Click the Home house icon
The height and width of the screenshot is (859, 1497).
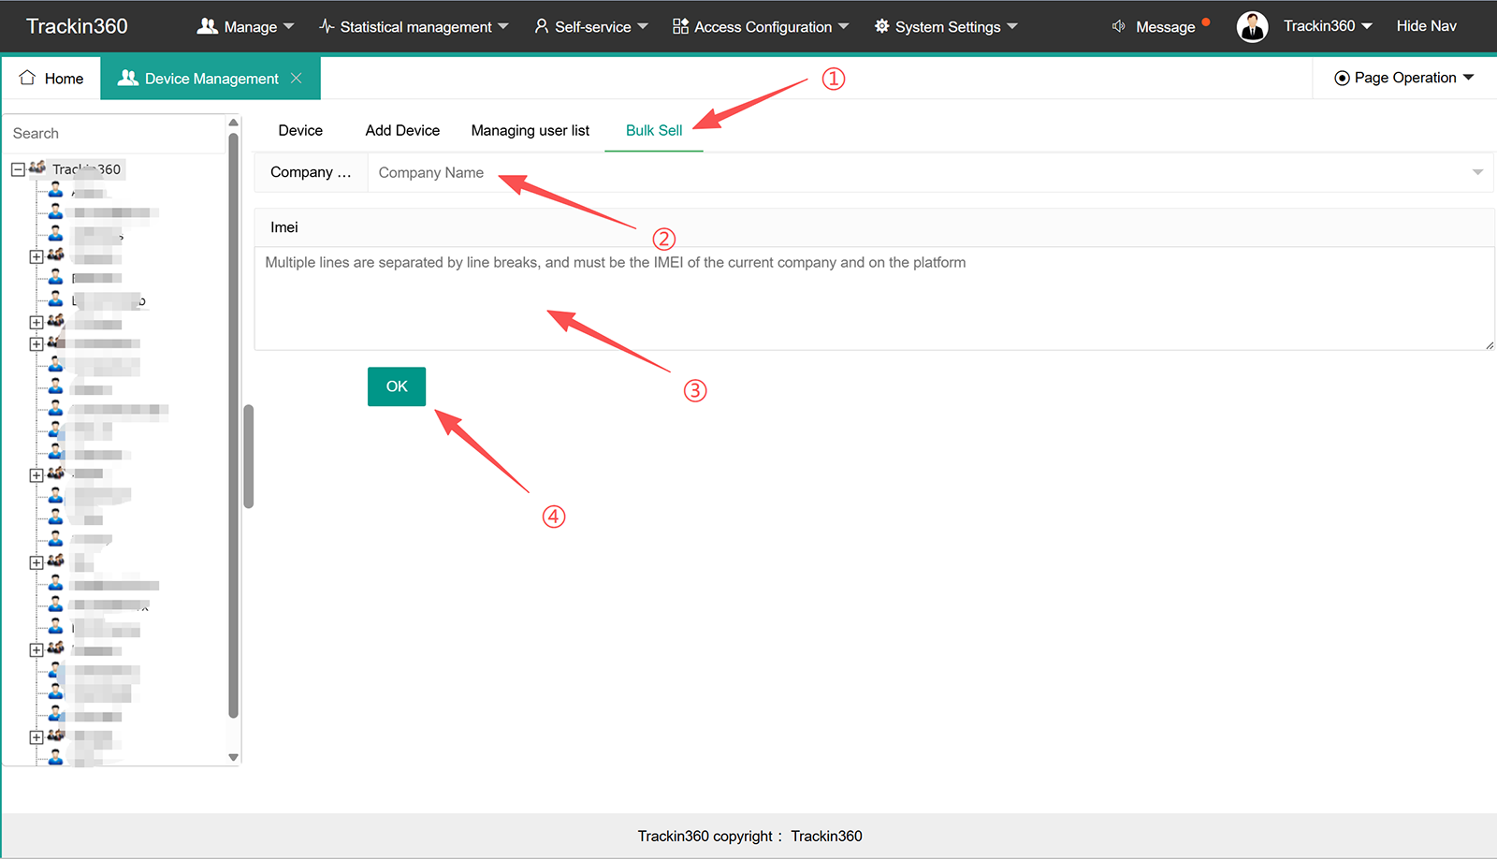(27, 78)
